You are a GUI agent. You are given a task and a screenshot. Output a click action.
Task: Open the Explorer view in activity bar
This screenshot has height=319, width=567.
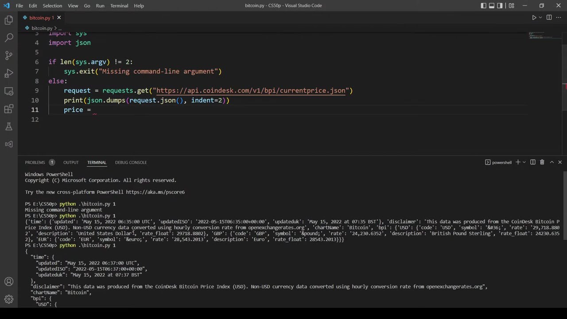9,20
